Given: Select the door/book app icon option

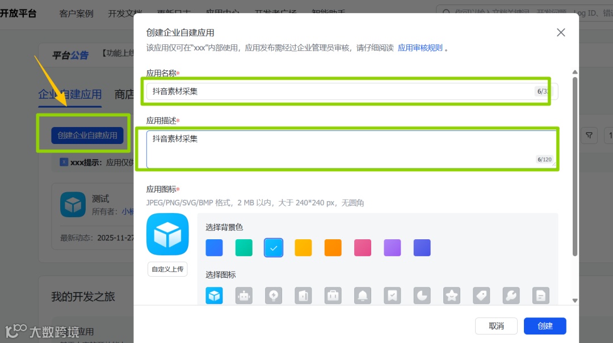Looking at the screenshot, I should click(303, 295).
